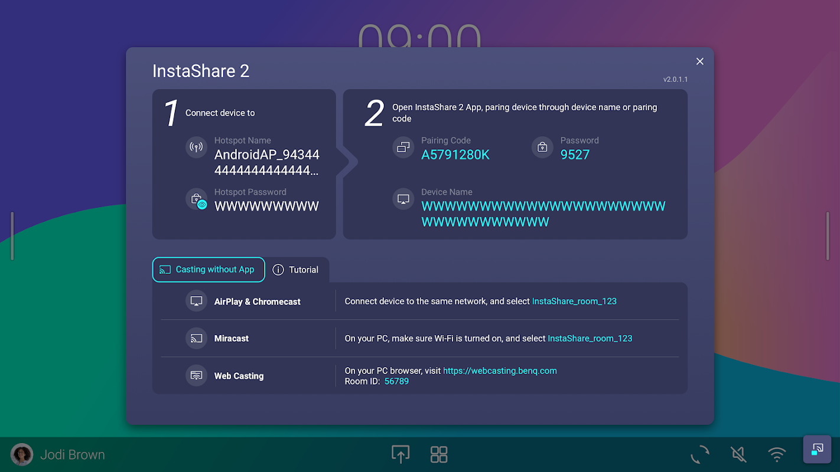This screenshot has height=472, width=840.
Task: Click InstaShare_room_123 in the AirPlay row
Action: point(574,301)
